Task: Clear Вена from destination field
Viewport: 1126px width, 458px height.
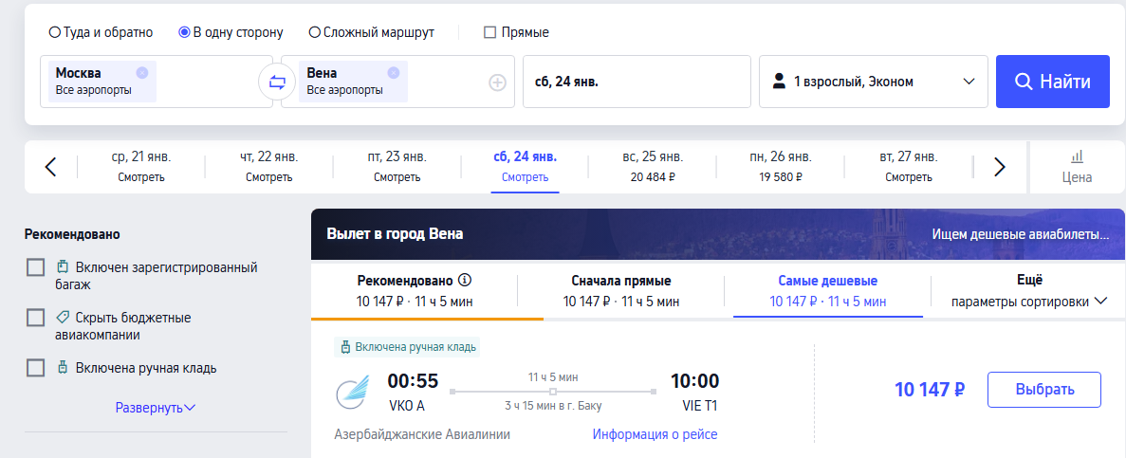Action: 393,72
